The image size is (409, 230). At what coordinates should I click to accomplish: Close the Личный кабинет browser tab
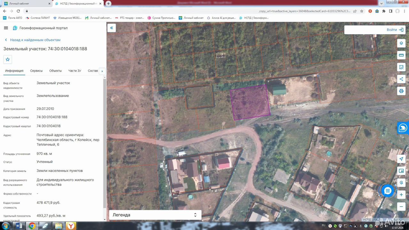49,4
